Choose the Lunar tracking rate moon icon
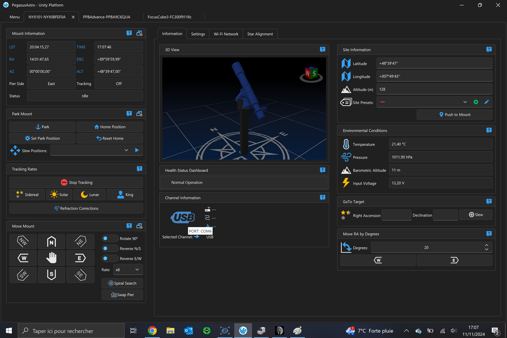Image resolution: width=507 pixels, height=338 pixels. pos(83,194)
